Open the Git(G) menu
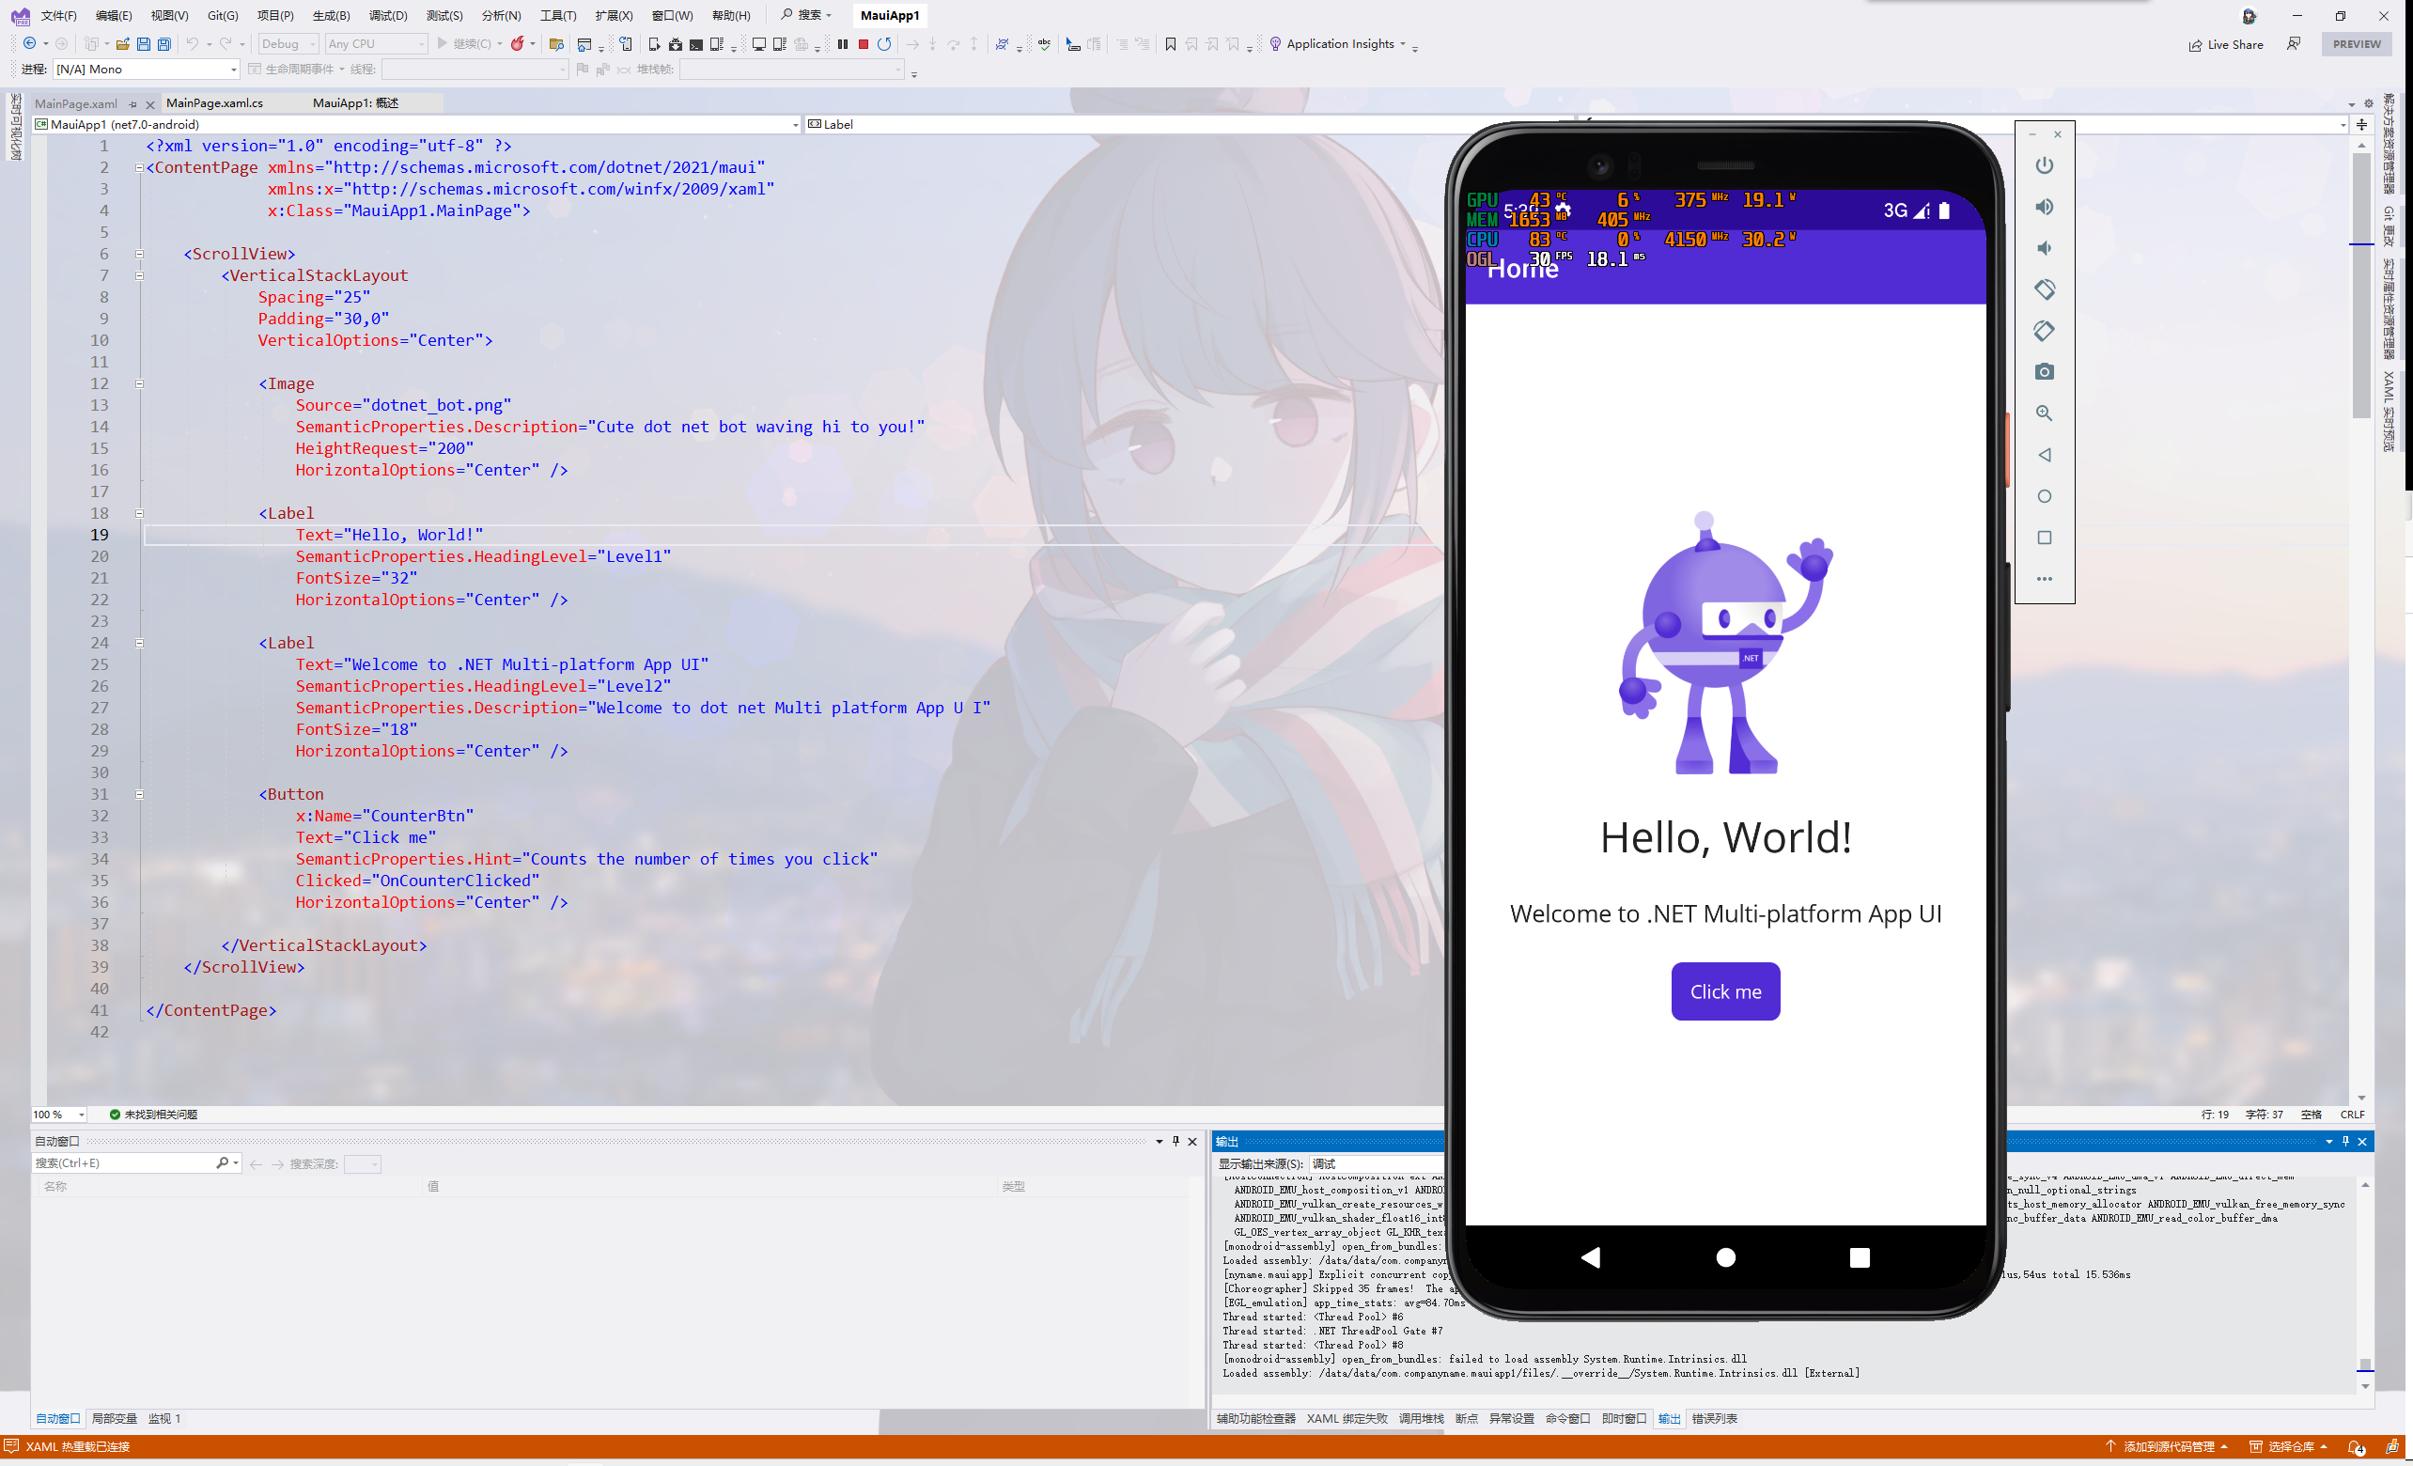 [x=222, y=15]
